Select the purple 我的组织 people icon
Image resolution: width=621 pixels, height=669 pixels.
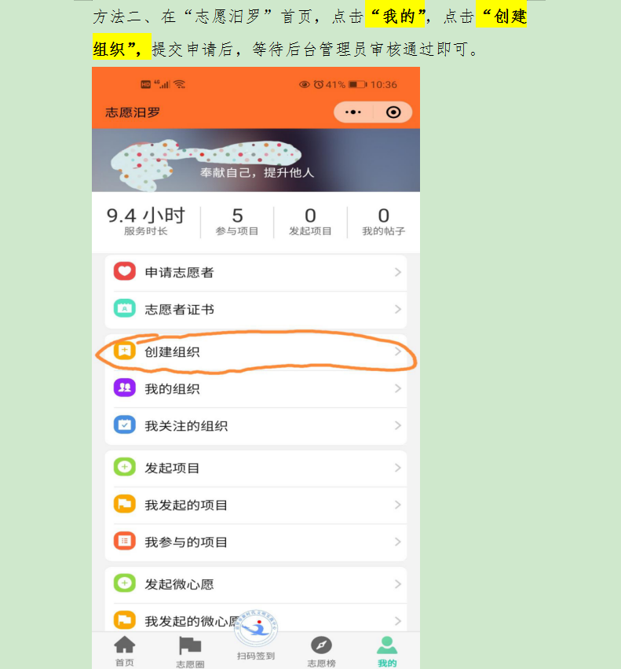(125, 388)
